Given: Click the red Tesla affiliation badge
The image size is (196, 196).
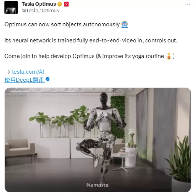Looking at the screenshot, I should 66,4.
